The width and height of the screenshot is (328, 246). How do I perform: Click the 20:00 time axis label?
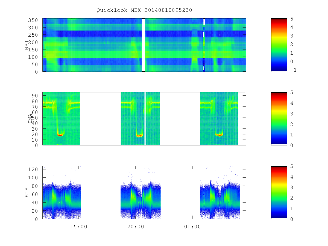[x=136, y=227]
